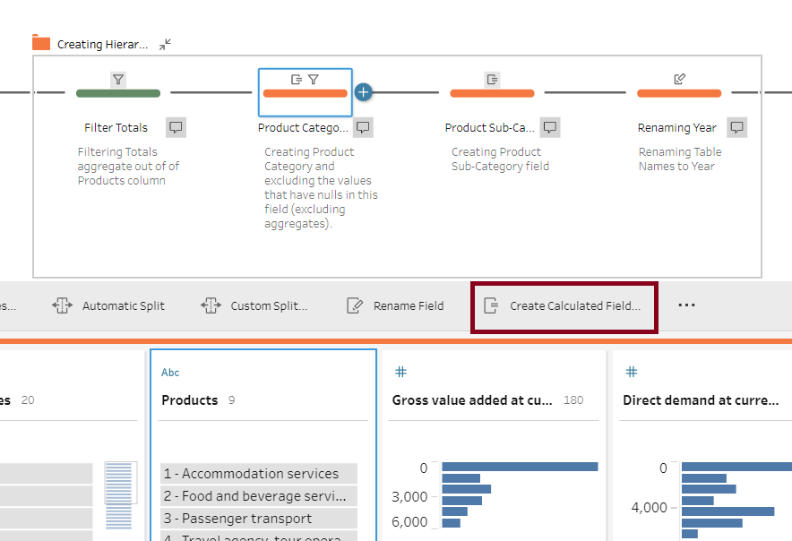The image size is (792, 541).
Task: Click the Creating Hierarchy orange folder icon
Action: (x=41, y=43)
